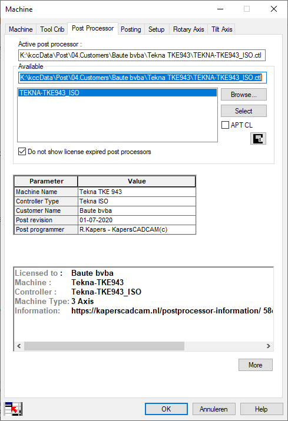The image size is (288, 421).
Task: Close the Machine dialog window
Action: tap(274, 9)
